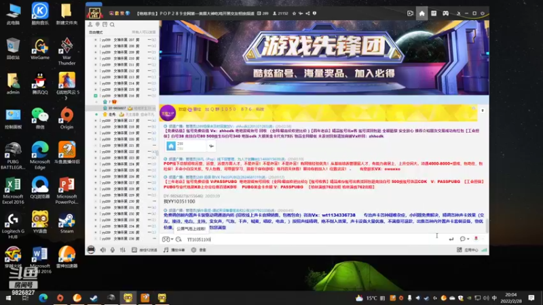This screenshot has width=543, height=305.
Task: Select room 215 in the channel list
Action: click(121, 89)
